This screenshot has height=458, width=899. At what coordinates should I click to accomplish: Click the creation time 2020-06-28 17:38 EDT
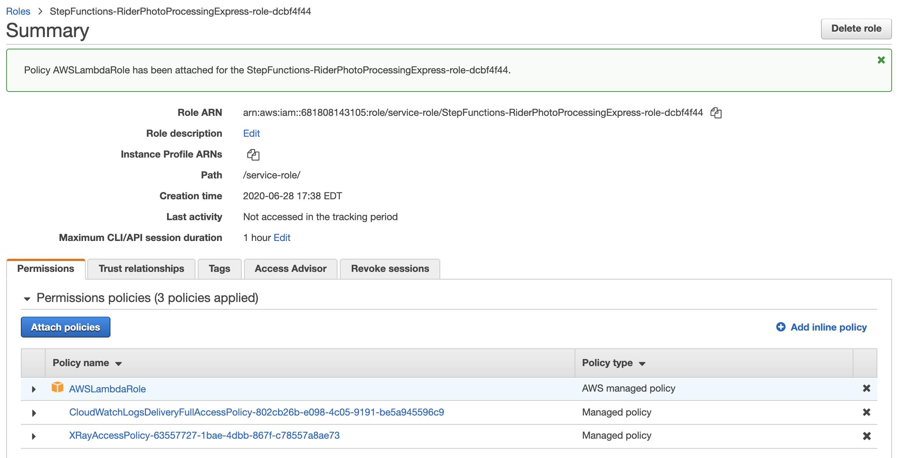pyautogui.click(x=293, y=196)
